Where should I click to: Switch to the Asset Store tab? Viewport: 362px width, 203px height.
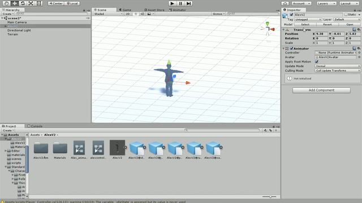(154, 10)
